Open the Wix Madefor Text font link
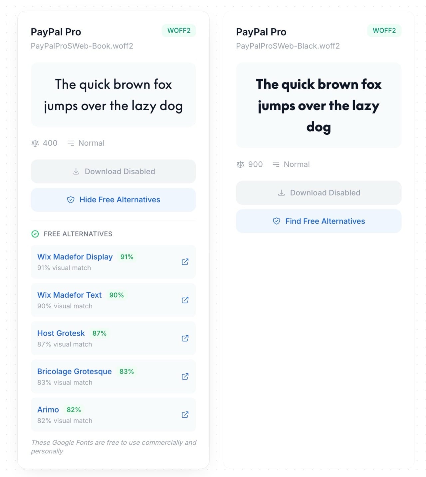The image size is (426, 477). tap(69, 295)
